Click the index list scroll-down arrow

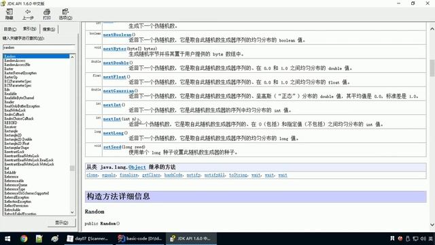coord(73,212)
